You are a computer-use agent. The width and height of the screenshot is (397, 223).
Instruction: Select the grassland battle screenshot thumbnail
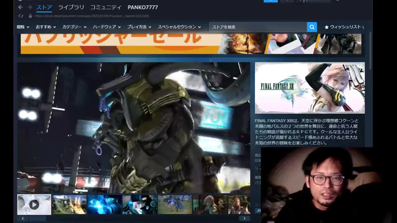175,204
